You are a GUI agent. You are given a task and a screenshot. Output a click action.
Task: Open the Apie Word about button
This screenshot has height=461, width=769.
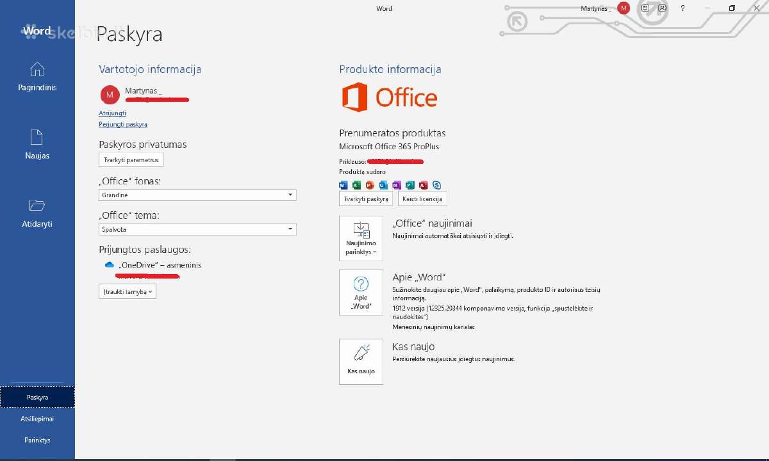tap(361, 293)
